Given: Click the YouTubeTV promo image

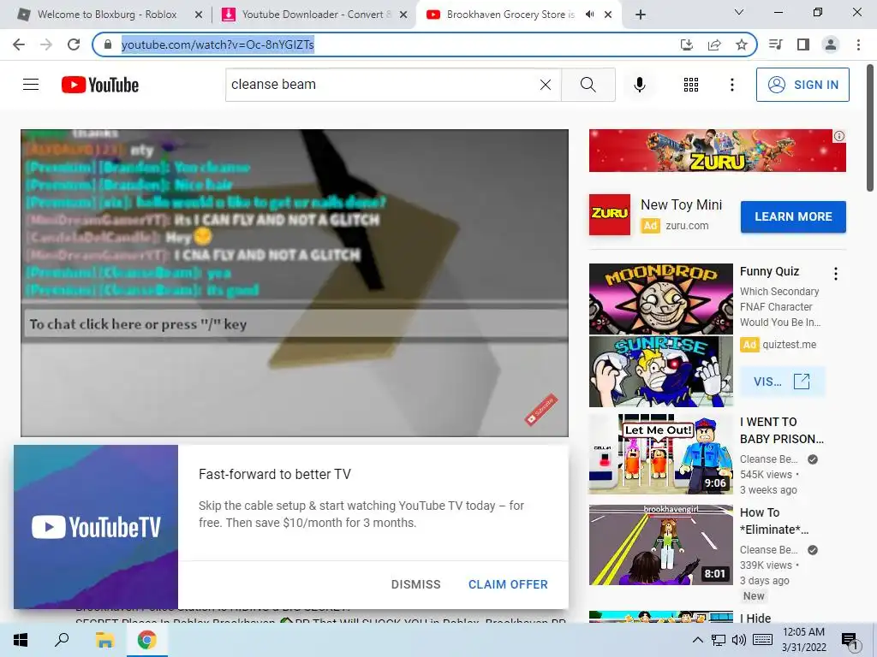Looking at the screenshot, I should (96, 527).
